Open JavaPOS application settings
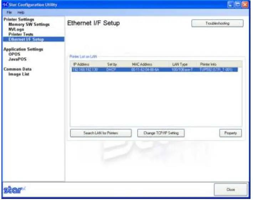 (17, 59)
